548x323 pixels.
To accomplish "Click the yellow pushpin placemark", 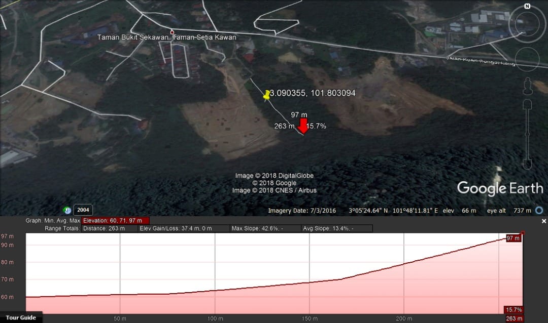I will click(x=267, y=95).
